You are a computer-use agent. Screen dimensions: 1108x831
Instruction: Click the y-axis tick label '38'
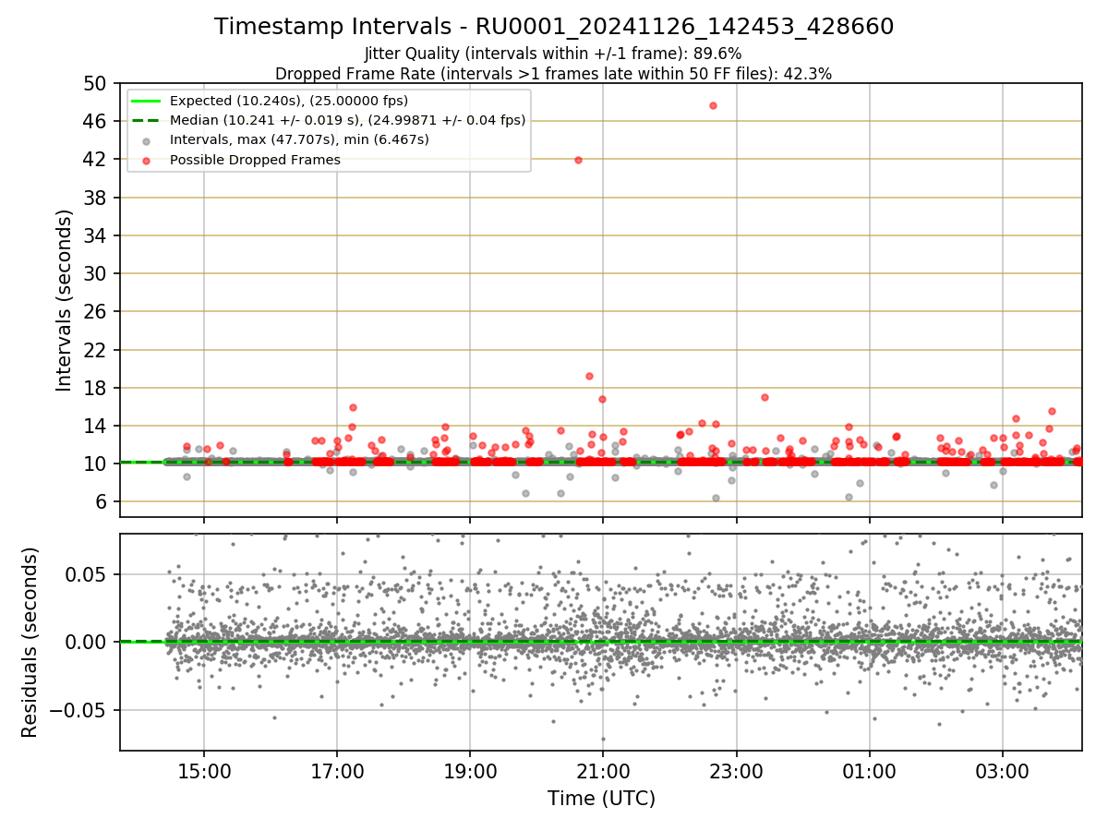click(x=95, y=199)
